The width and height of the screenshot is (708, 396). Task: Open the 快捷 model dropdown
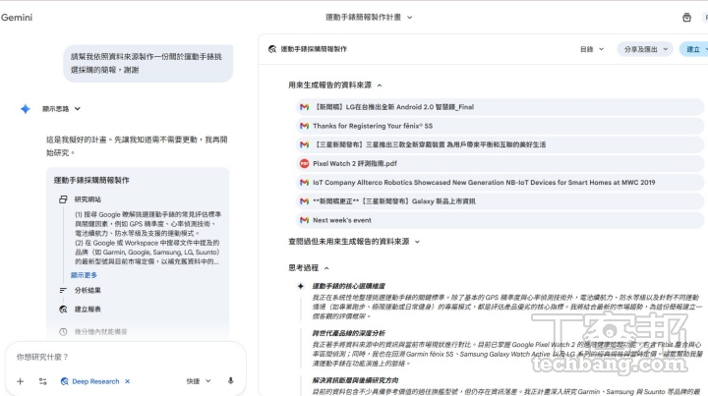(199, 381)
